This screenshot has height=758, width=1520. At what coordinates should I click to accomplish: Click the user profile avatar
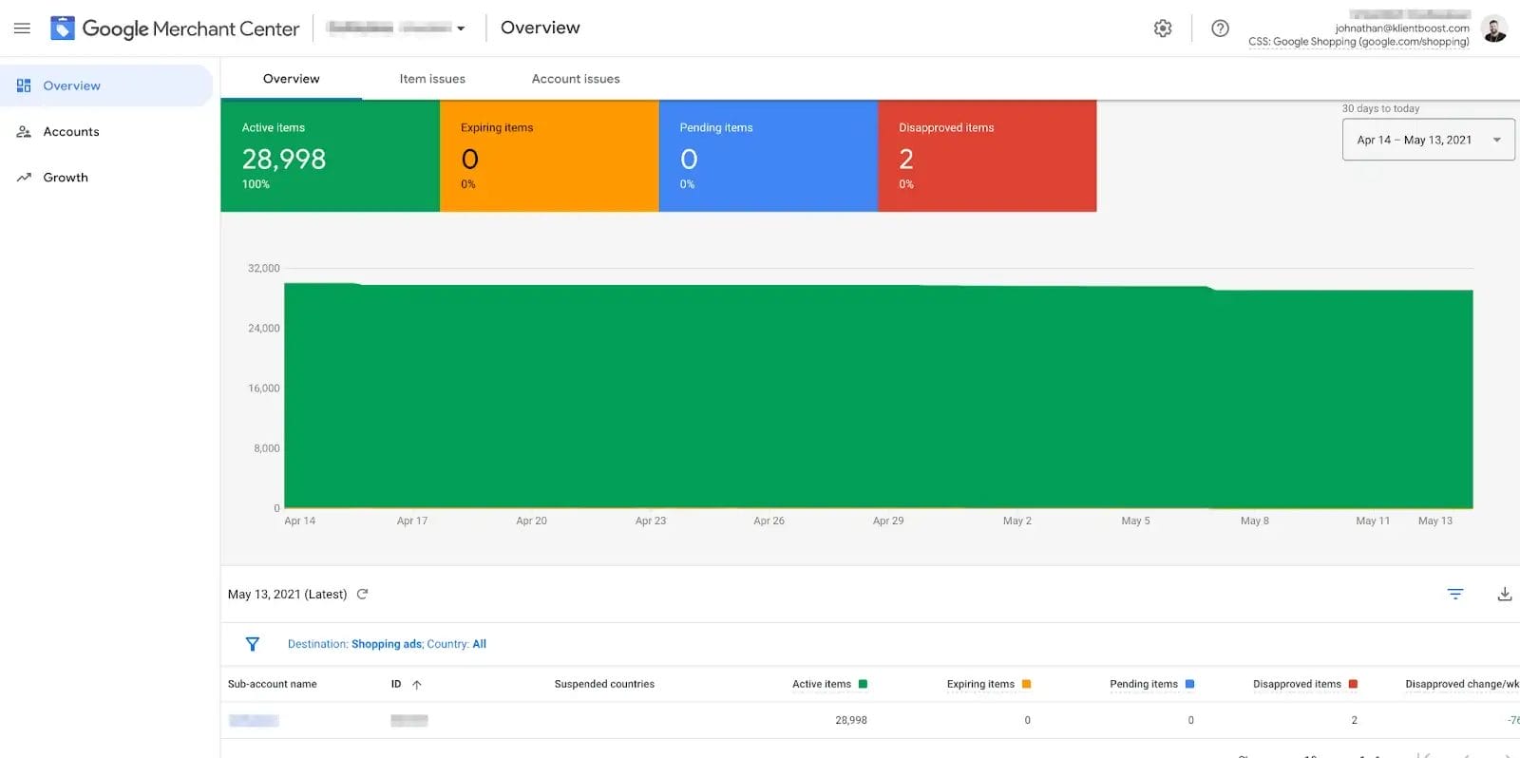tap(1493, 29)
